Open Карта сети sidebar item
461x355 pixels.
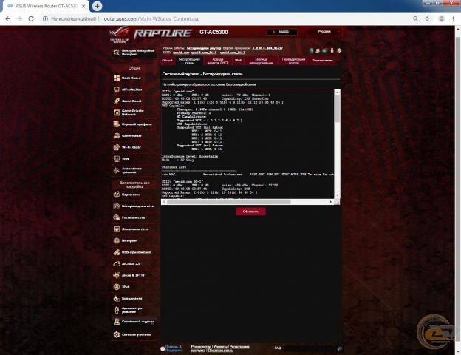click(x=134, y=195)
